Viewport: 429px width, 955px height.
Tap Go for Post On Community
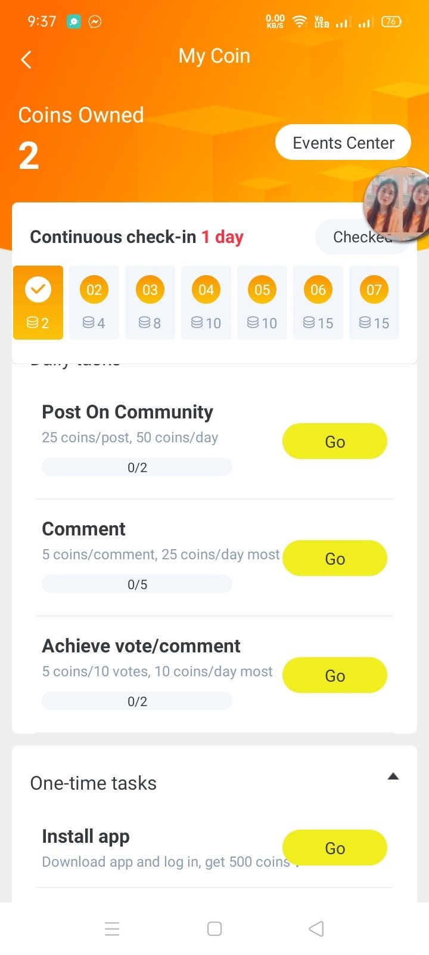point(334,442)
